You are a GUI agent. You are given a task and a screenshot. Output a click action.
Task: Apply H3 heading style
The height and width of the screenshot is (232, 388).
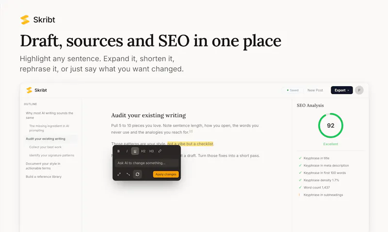(151, 151)
